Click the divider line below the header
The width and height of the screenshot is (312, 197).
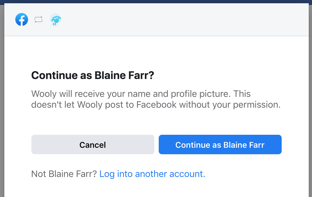click(156, 36)
